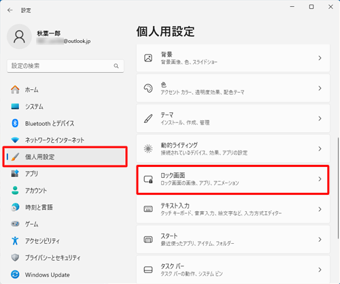Open プライバシーとセキュリティ section
The width and height of the screenshot is (340, 284).
(65, 257)
